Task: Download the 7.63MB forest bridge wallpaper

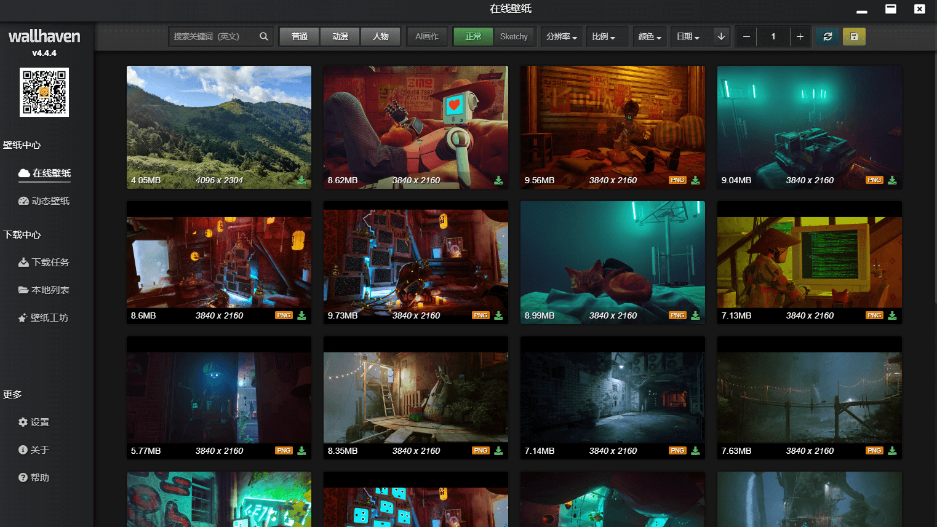Action: (892, 451)
